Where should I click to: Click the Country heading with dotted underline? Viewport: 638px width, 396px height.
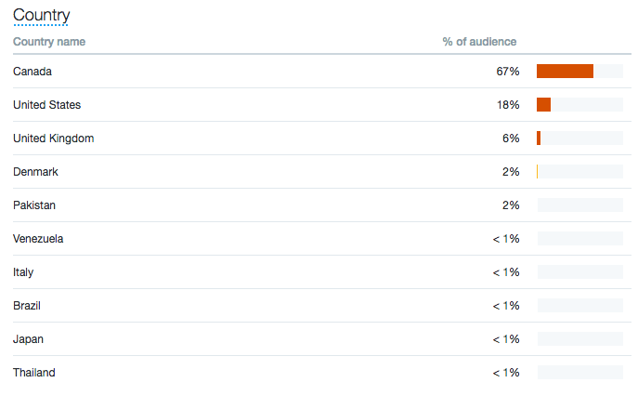pos(41,16)
